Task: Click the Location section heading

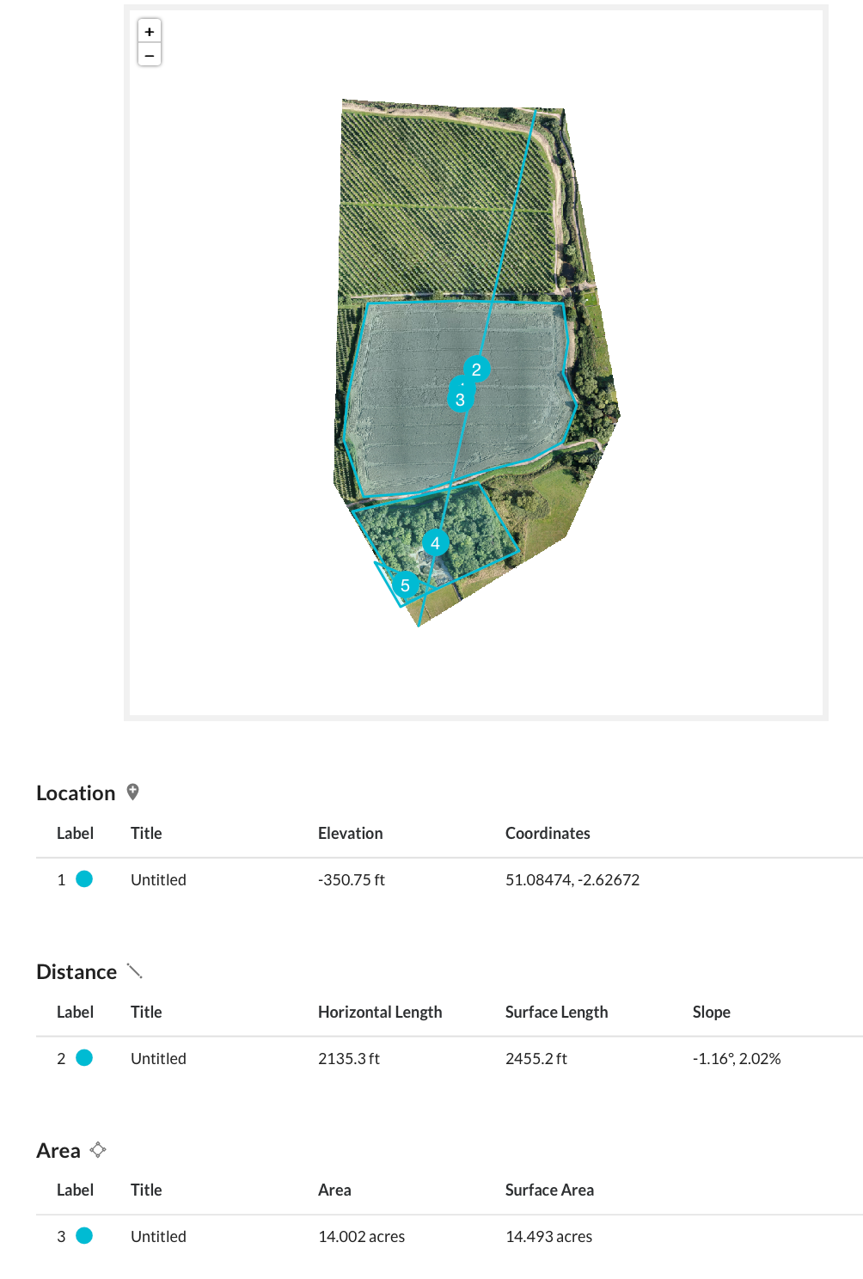Action: pos(76,793)
